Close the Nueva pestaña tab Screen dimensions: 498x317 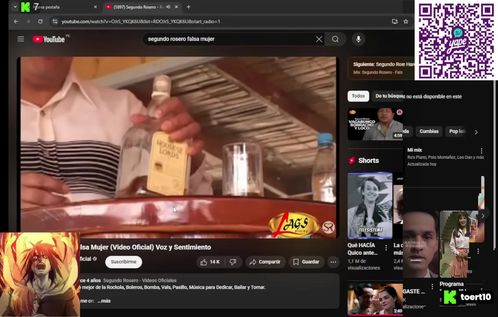click(x=95, y=7)
